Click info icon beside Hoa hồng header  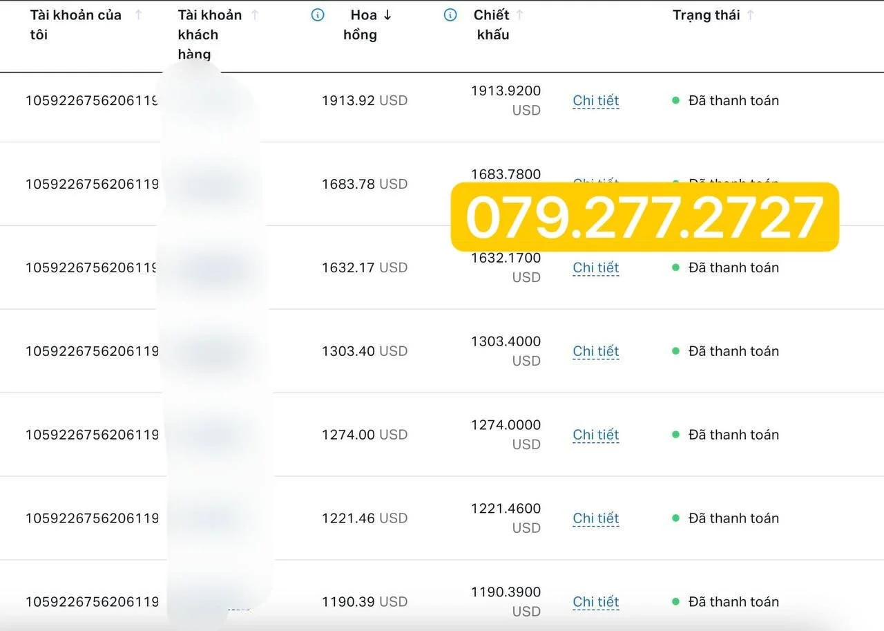point(318,15)
